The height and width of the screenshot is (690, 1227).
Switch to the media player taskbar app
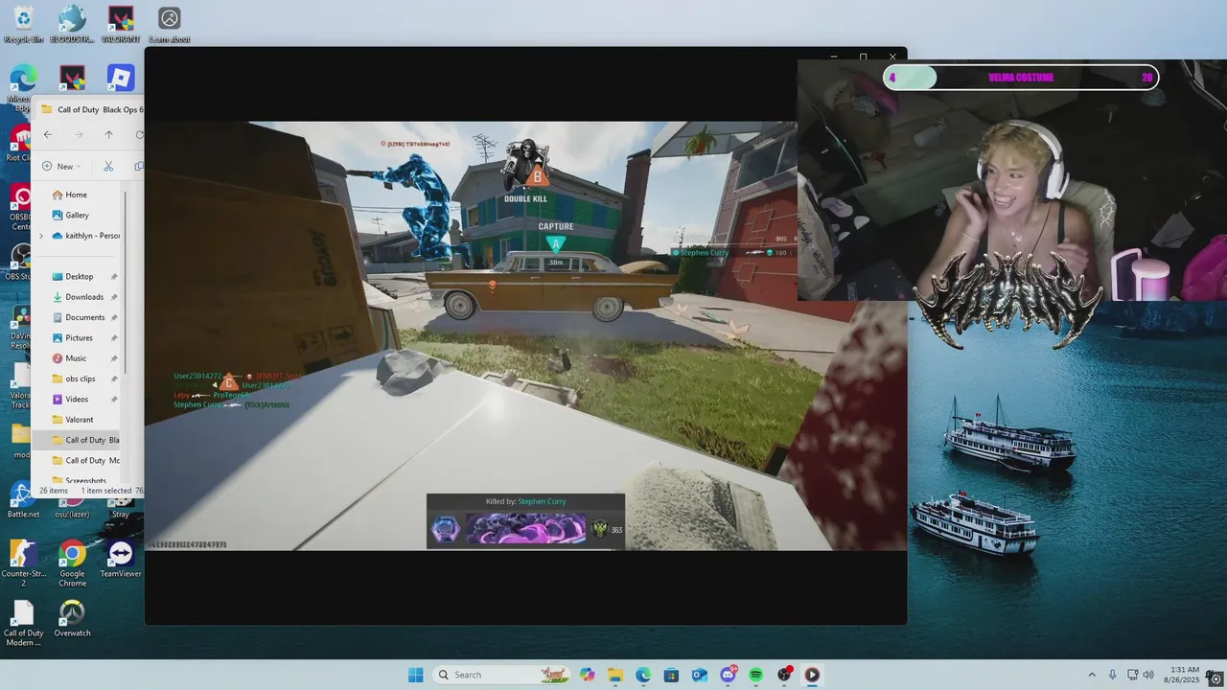pyautogui.click(x=812, y=675)
